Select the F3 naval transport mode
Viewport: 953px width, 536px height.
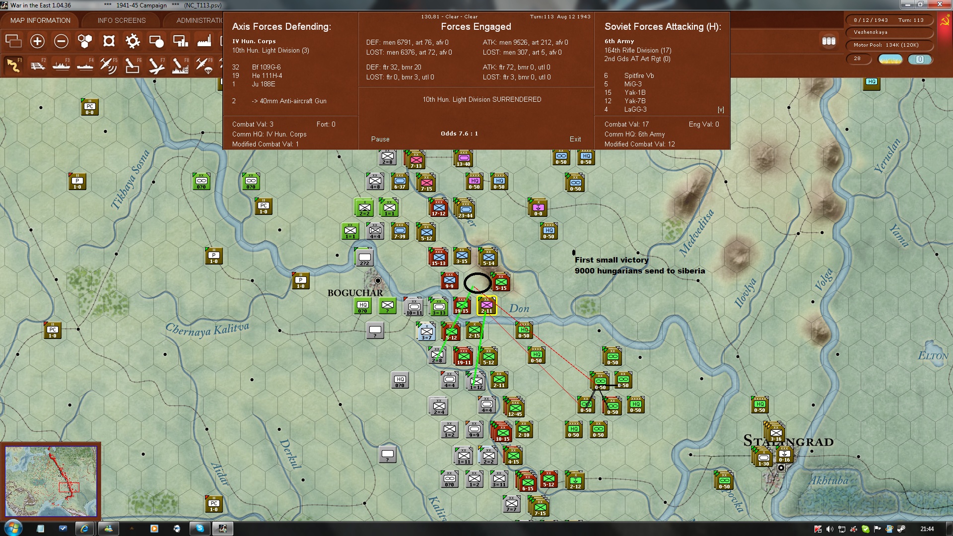[x=61, y=66]
